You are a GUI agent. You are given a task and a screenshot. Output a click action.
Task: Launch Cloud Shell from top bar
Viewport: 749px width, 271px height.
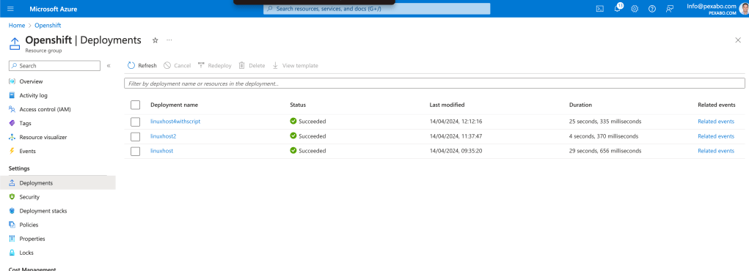click(600, 9)
